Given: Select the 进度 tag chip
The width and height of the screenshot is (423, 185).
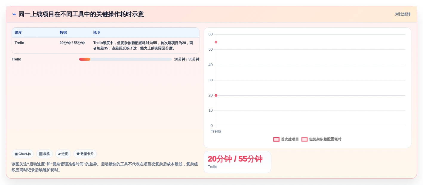Looking at the screenshot, I should (x=63, y=154).
